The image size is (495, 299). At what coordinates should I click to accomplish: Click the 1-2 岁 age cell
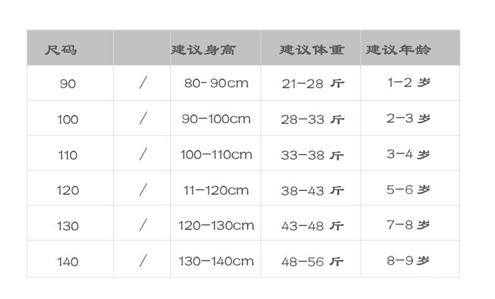pyautogui.click(x=409, y=82)
